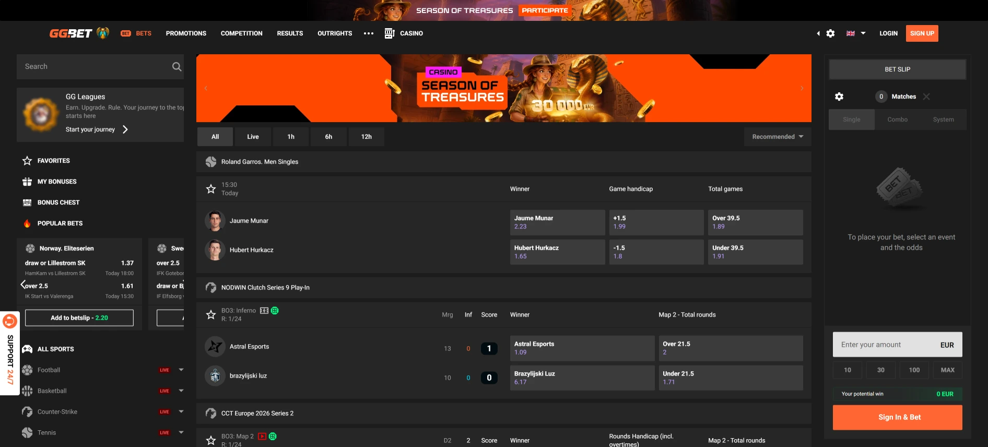988x447 pixels.
Task: Click CCT Europe 2026 league icon
Action: click(x=211, y=413)
